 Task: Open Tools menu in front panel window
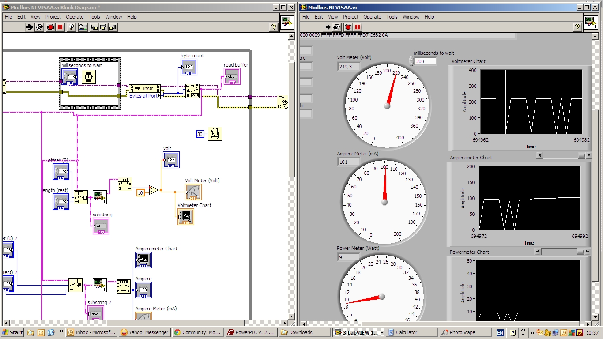tap(392, 17)
